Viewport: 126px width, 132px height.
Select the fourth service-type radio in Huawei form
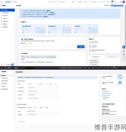coord(44,108)
